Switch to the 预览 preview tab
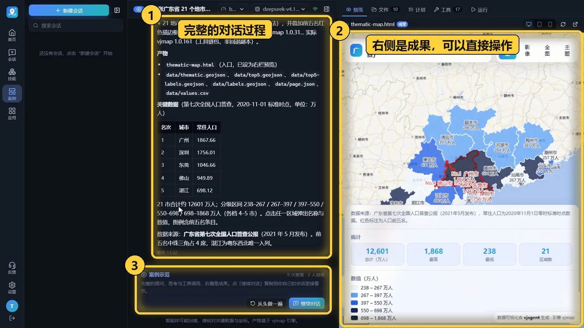 pos(354,10)
